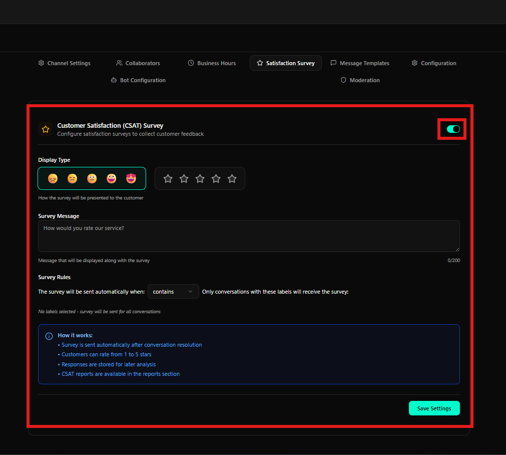Screen dimensions: 506x455
Task: Click 'Message that will be displayed along' hint
Action: [94, 261]
